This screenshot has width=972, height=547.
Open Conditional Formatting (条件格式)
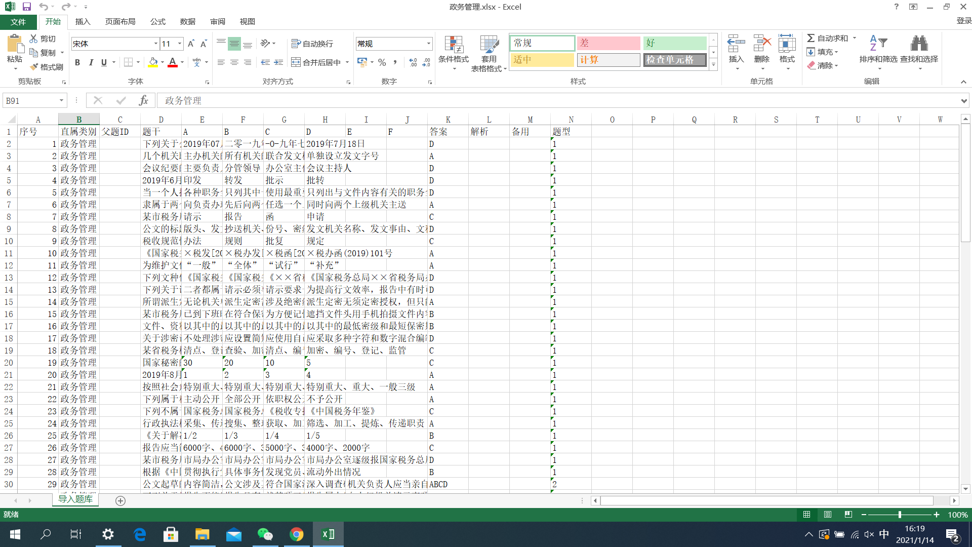(x=454, y=53)
